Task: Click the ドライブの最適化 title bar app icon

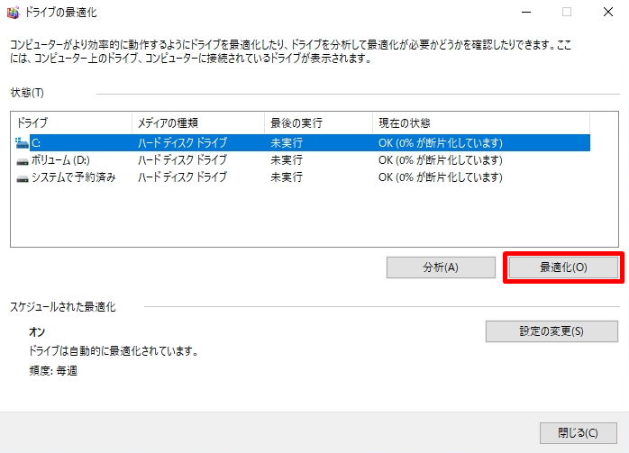Action: [x=13, y=13]
